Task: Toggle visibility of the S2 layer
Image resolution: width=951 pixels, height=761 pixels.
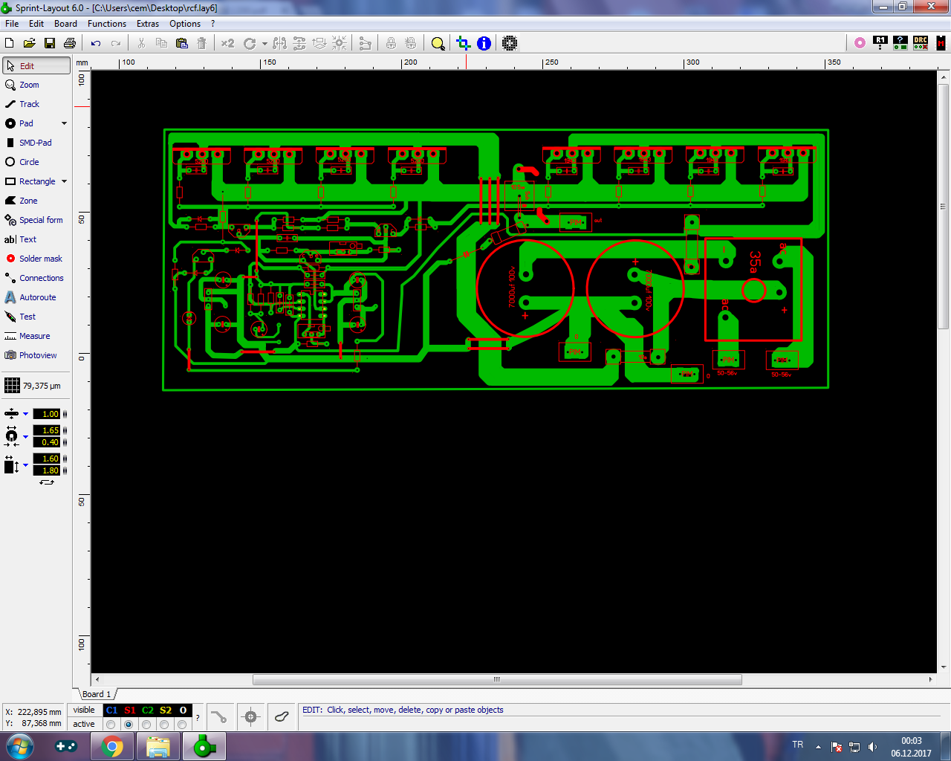Action: pos(165,710)
